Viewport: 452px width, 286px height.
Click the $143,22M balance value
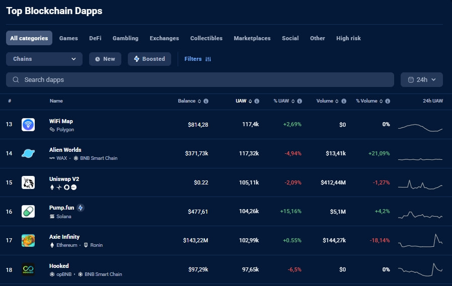(195, 240)
